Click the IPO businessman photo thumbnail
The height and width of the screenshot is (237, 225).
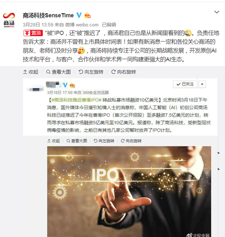click(129, 192)
